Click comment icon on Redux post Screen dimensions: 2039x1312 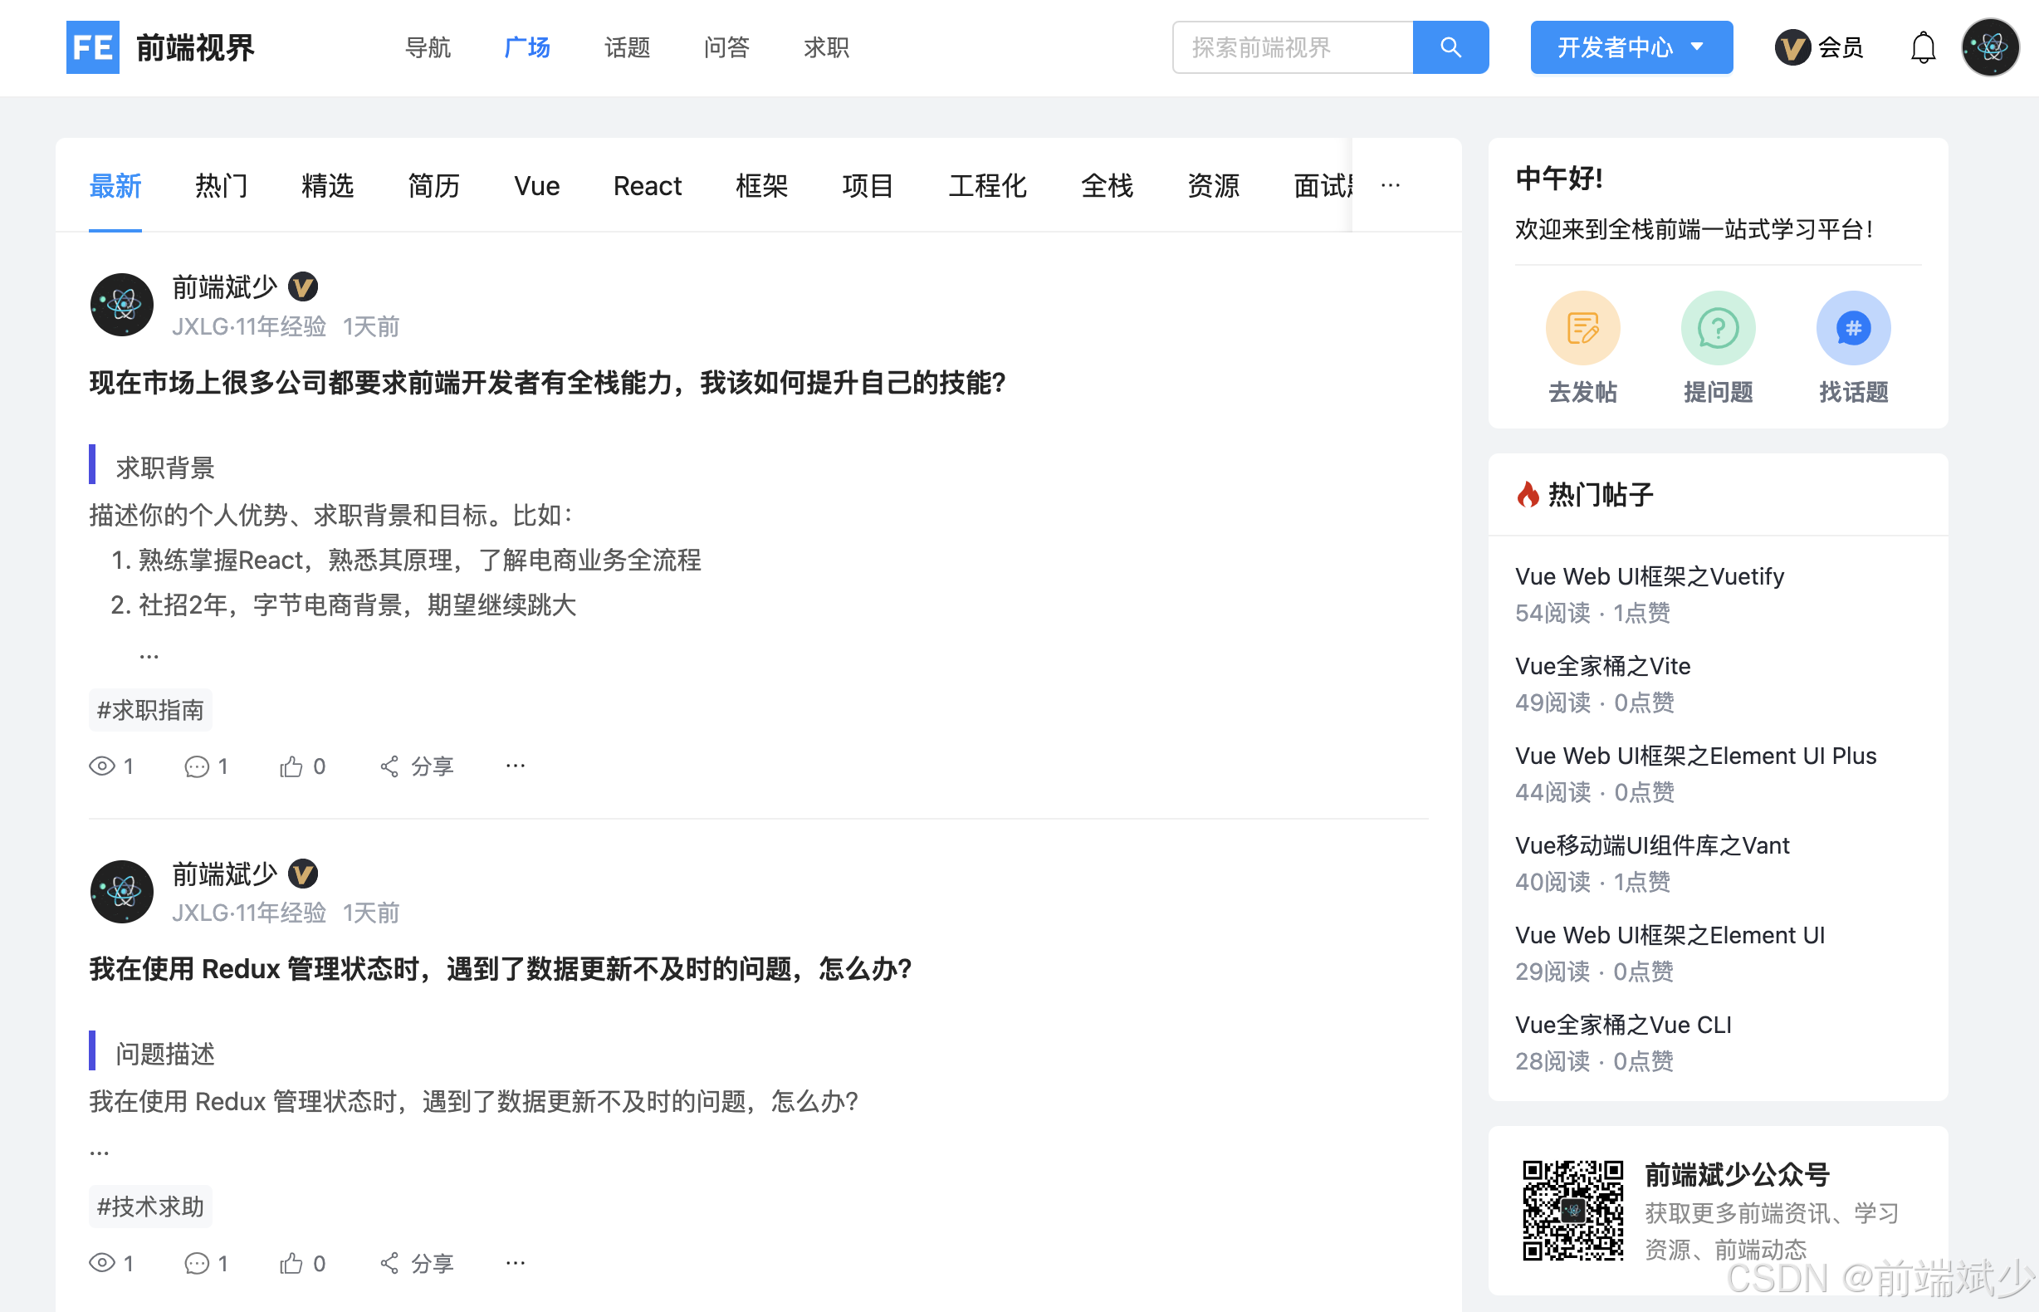pos(197,1262)
